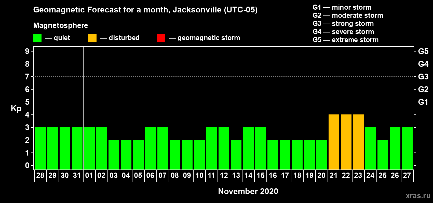Screen dimensions: 433x203
Task: Select the chart title about Jacksonville forecast
Action: [x=145, y=10]
